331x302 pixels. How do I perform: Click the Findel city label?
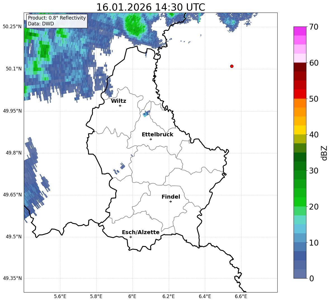pos(171,197)
